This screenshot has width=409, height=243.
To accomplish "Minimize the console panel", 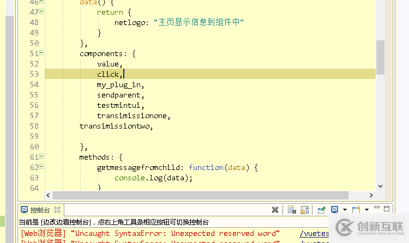I will [376, 209].
